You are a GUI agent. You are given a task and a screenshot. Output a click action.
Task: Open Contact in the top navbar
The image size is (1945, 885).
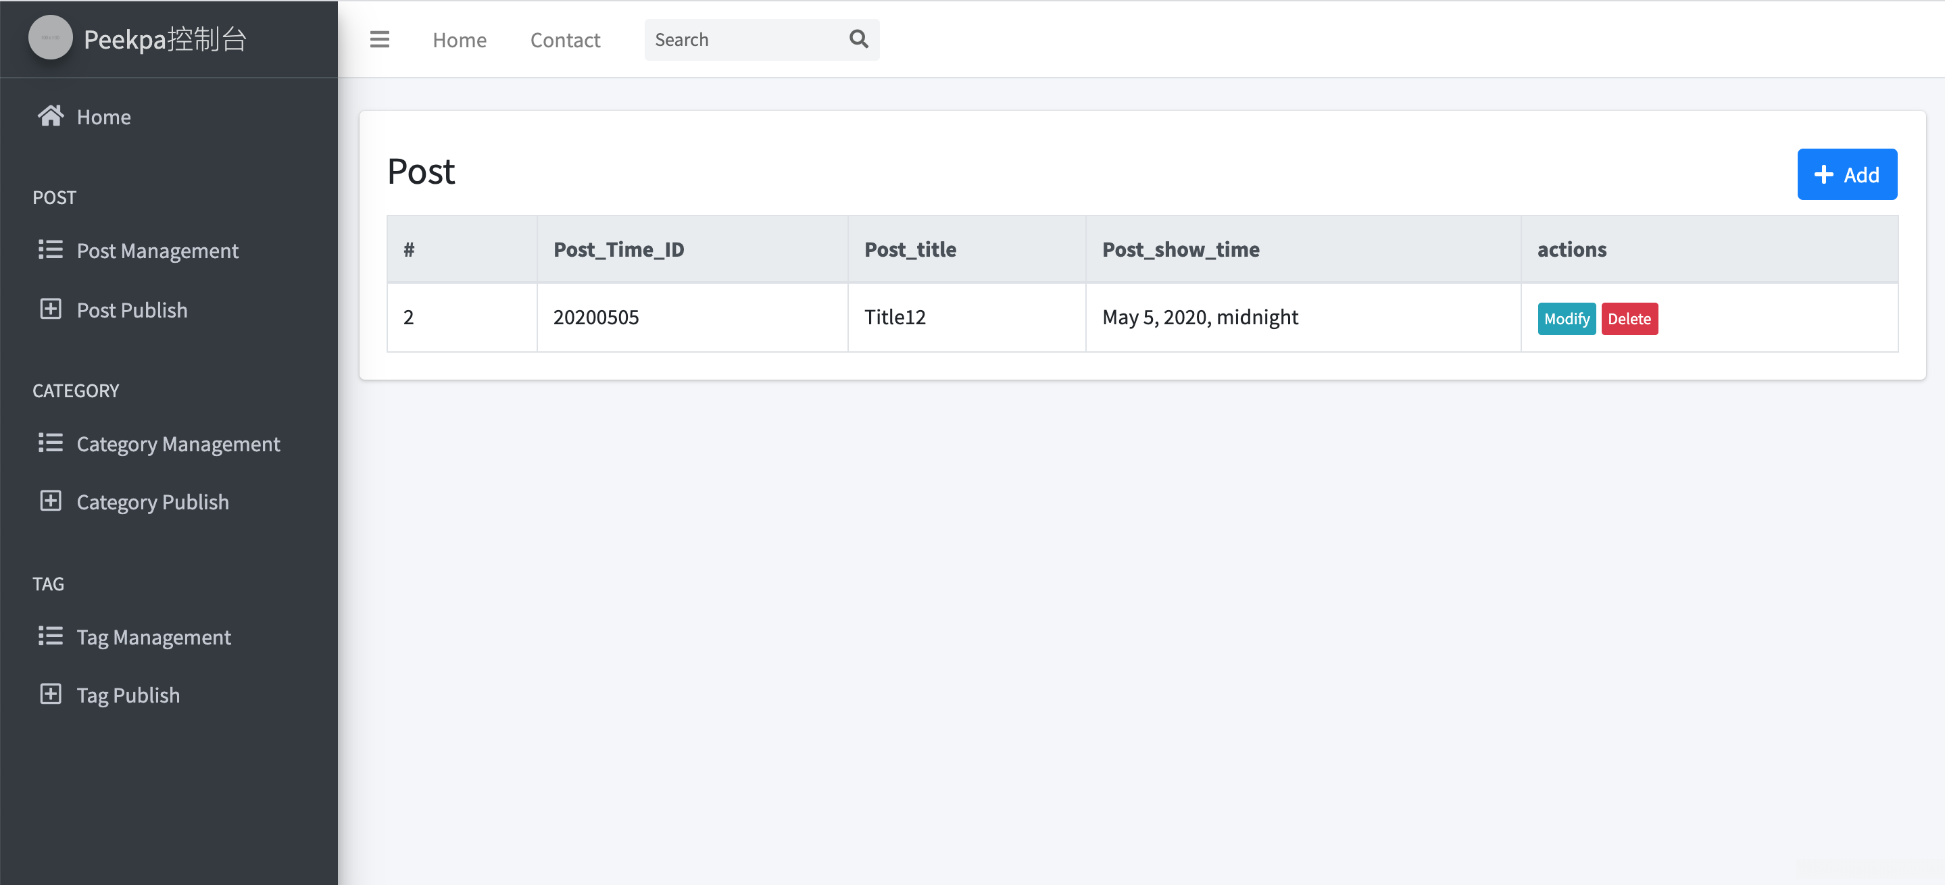point(565,40)
